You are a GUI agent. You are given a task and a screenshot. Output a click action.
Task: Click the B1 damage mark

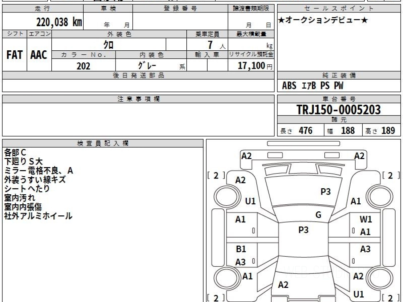241,249
